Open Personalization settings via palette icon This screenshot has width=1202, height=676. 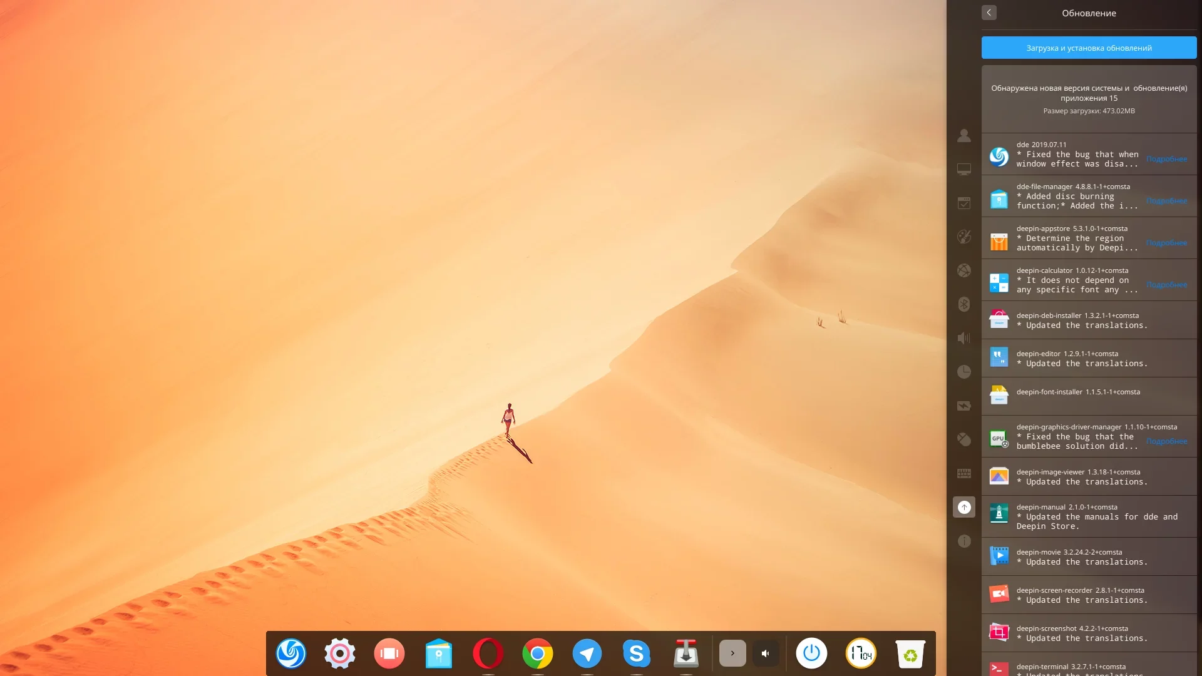(964, 237)
